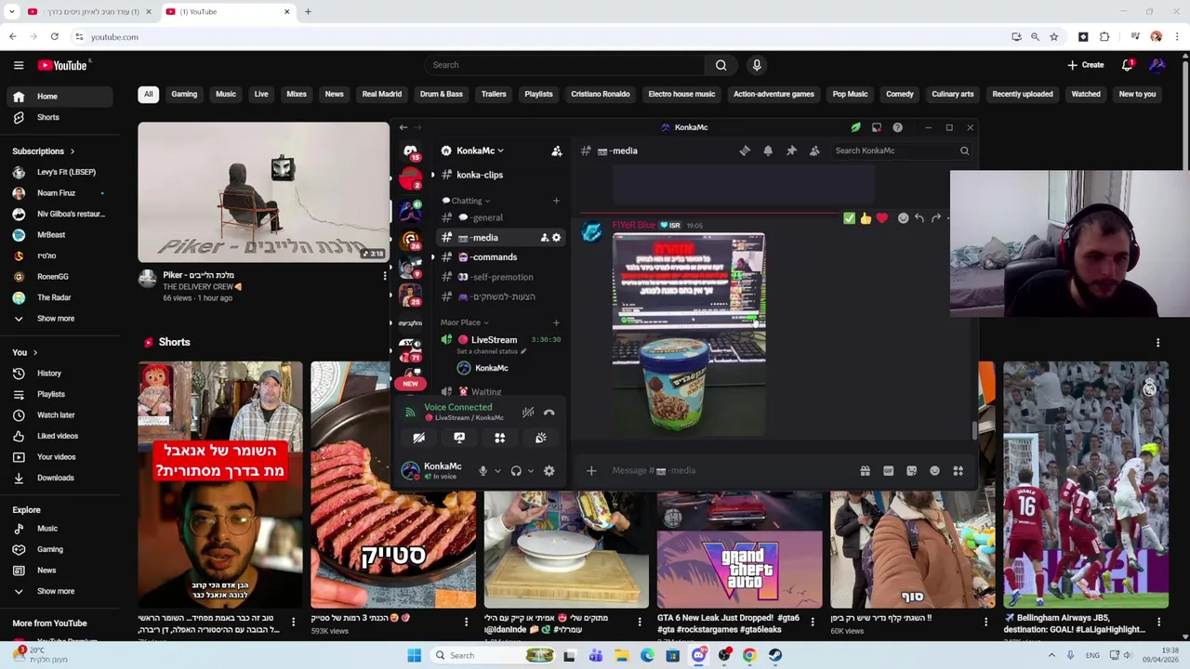
Task: Expand Show more under Subscriptions
Action: [60, 319]
